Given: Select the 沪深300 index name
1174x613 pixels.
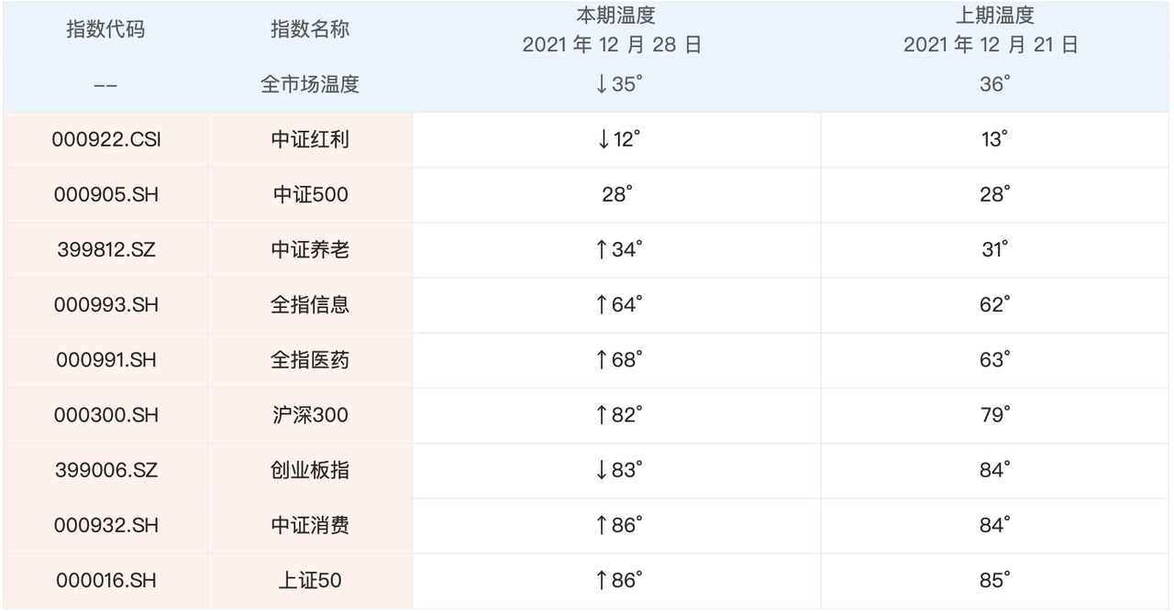Looking at the screenshot, I should 310,415.
